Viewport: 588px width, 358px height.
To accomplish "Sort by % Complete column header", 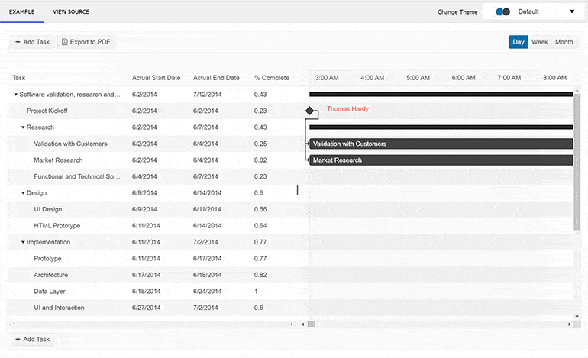I will click(x=272, y=78).
